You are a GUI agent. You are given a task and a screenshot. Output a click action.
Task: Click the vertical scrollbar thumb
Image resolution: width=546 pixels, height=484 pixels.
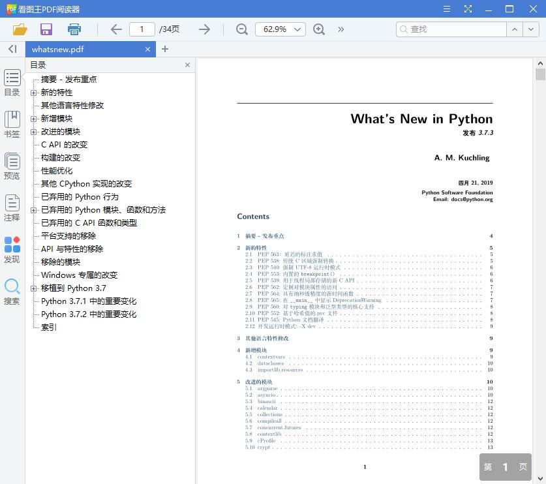(x=540, y=74)
